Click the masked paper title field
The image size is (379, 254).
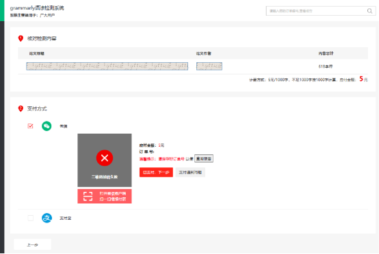click(x=107, y=66)
